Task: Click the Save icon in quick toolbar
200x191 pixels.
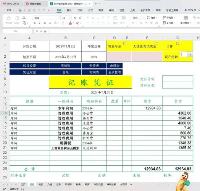Action: [20, 10]
